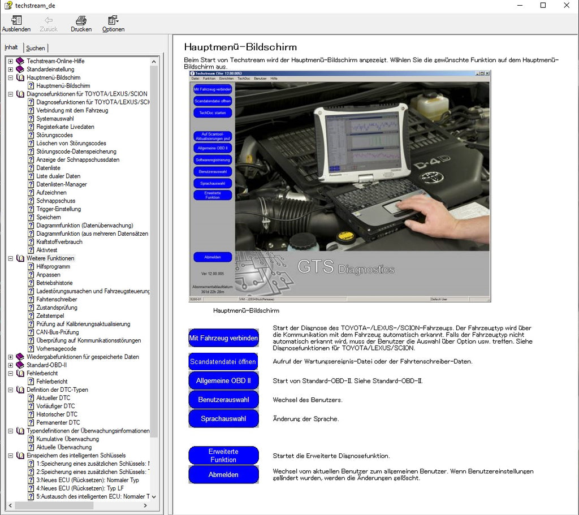Open the Datenlisten-Manager topic
This screenshot has height=515, width=579.
pyautogui.click(x=61, y=184)
